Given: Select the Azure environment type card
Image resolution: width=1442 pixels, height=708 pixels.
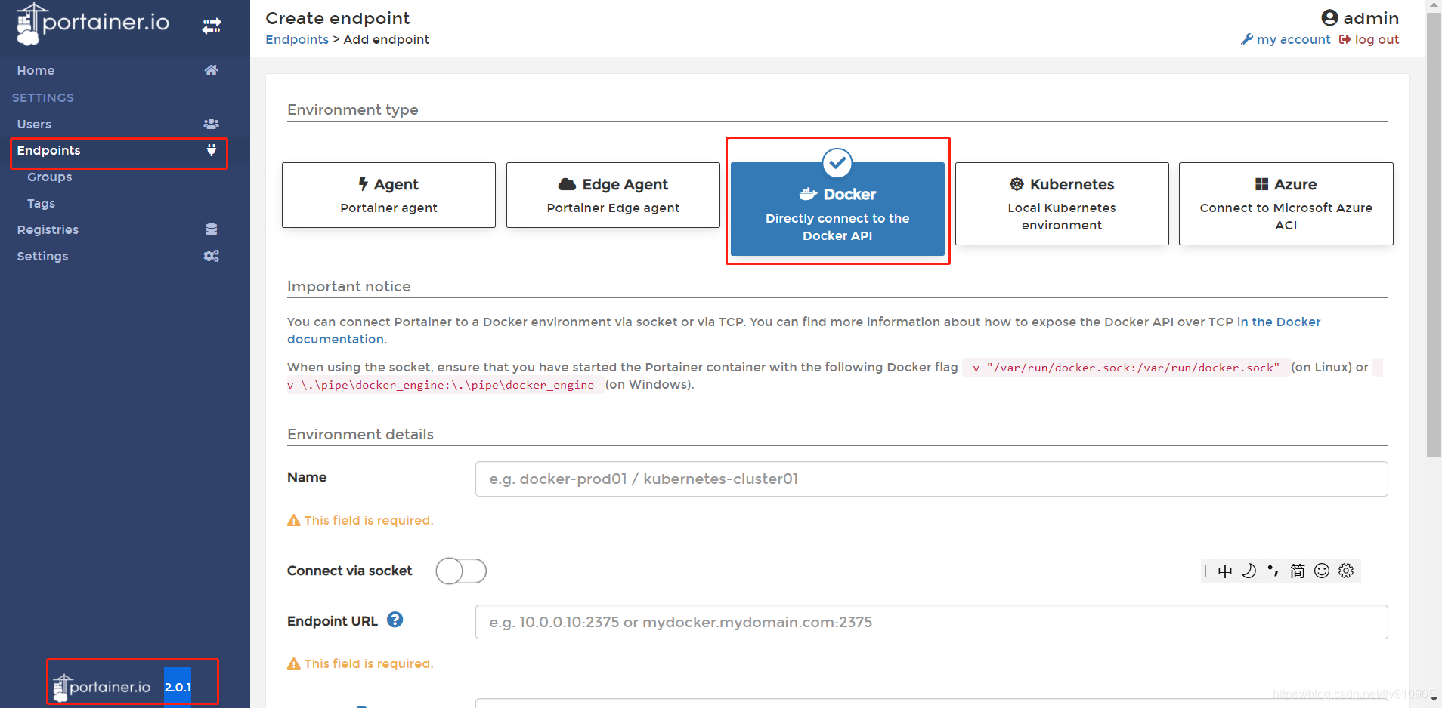Looking at the screenshot, I should pos(1285,203).
